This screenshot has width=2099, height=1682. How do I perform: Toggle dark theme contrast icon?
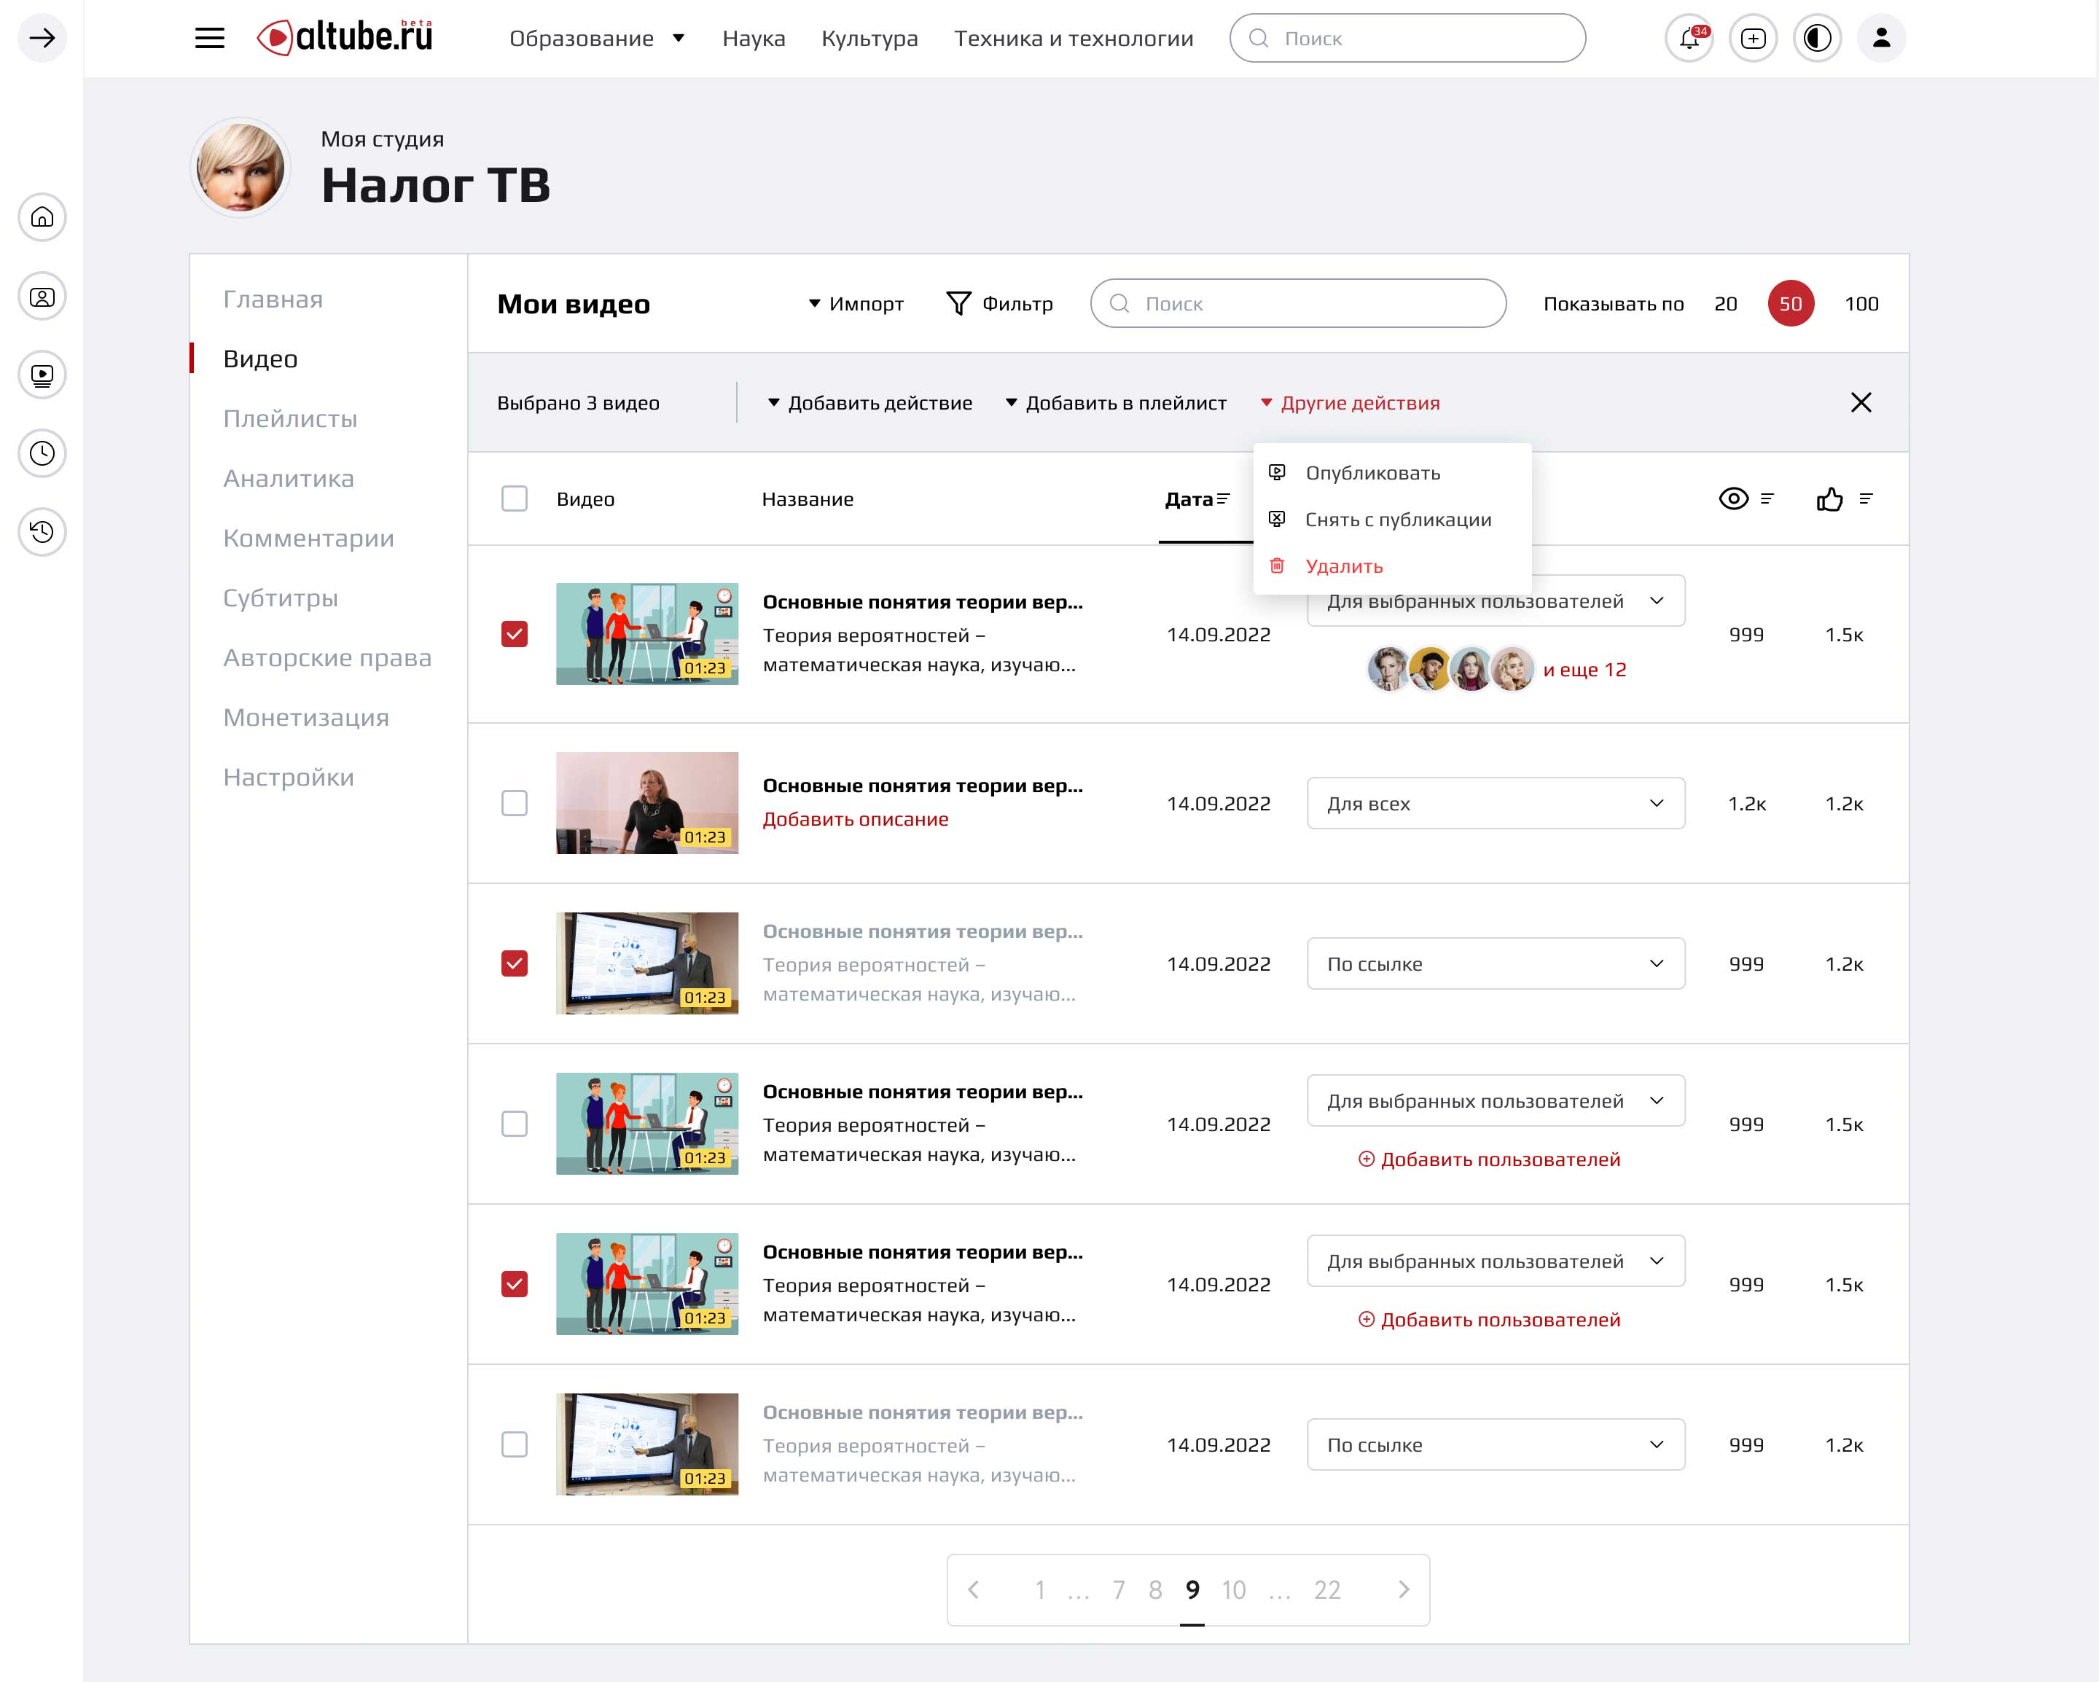(x=1817, y=39)
